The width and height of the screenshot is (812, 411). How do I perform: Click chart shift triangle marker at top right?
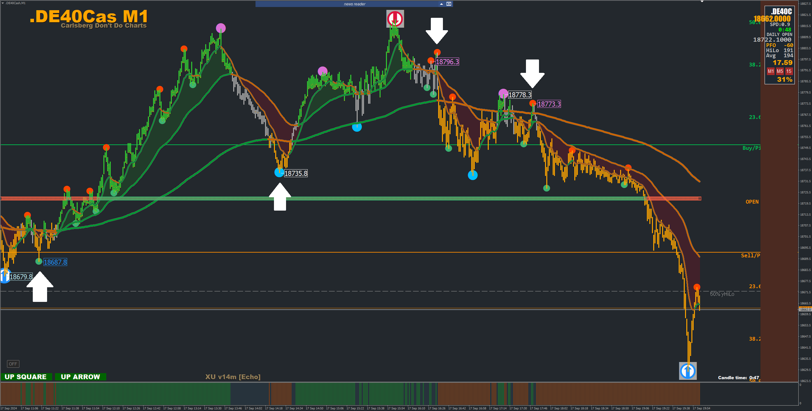(x=702, y=2)
